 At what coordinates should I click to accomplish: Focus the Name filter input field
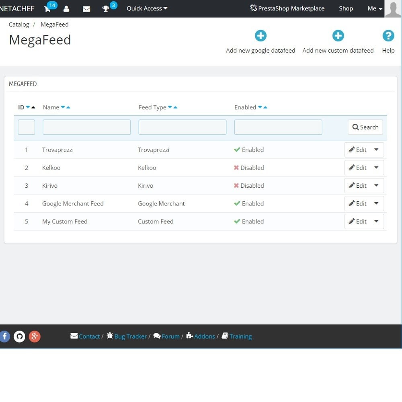pos(87,127)
